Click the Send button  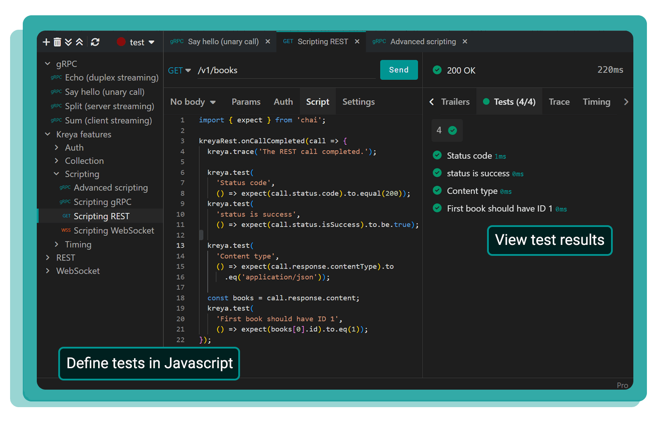click(x=399, y=70)
